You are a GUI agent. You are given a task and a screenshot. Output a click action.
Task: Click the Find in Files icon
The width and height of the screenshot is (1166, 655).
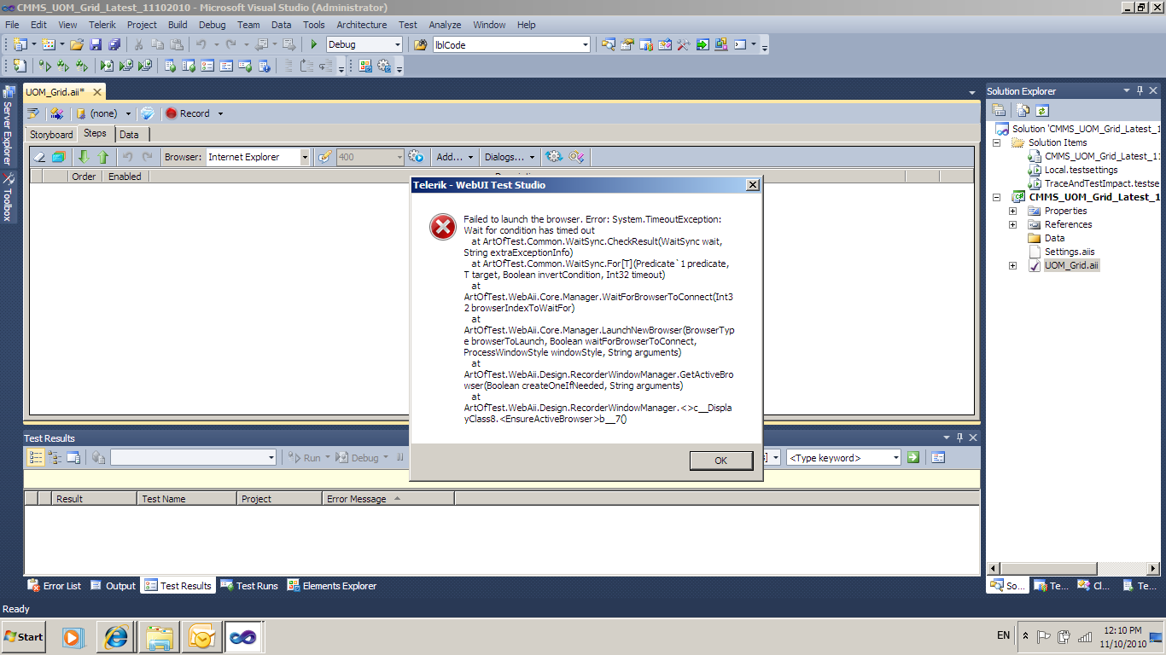(420, 44)
